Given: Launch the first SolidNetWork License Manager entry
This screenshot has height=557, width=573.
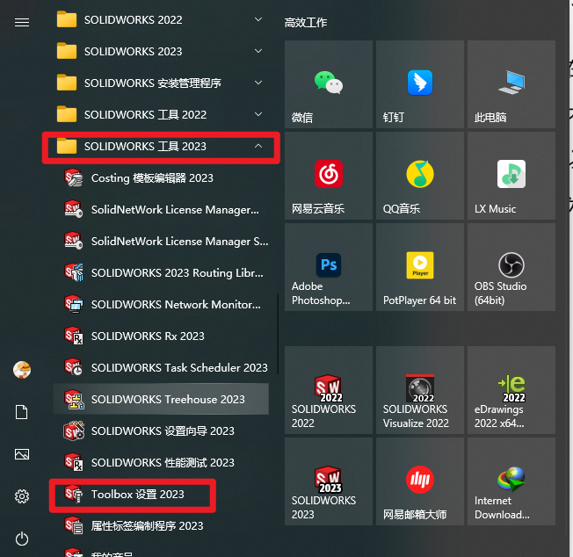Looking at the screenshot, I should 161,210.
